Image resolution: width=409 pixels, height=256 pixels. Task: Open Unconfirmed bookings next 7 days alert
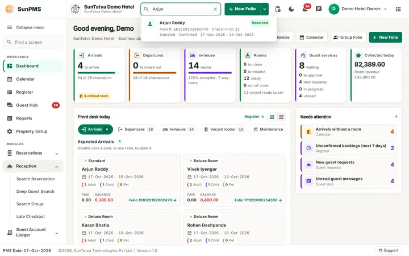349,148
